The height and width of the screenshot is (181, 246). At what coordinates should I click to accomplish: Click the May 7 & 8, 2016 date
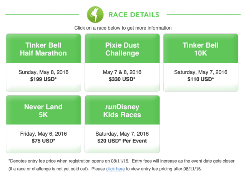122,72
